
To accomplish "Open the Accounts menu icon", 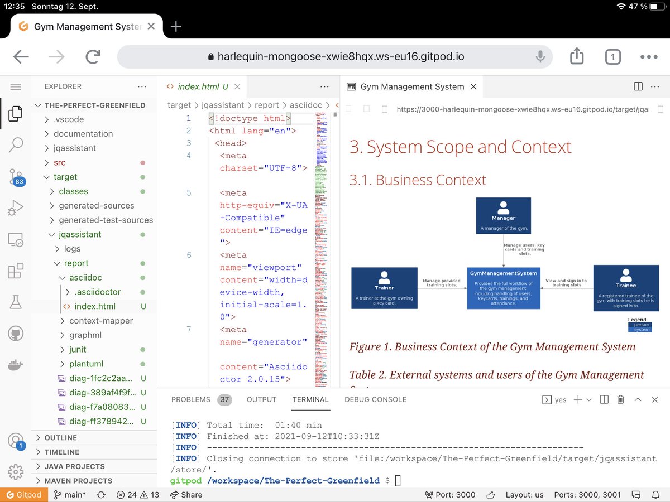I will pos(16,441).
